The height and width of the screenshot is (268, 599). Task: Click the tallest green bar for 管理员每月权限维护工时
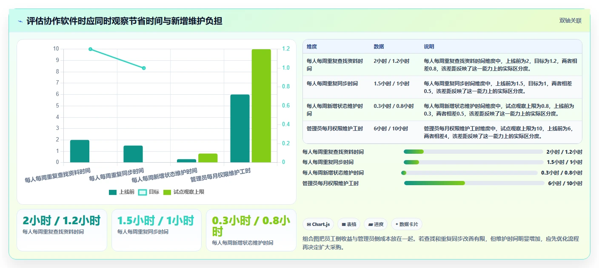[261, 106]
